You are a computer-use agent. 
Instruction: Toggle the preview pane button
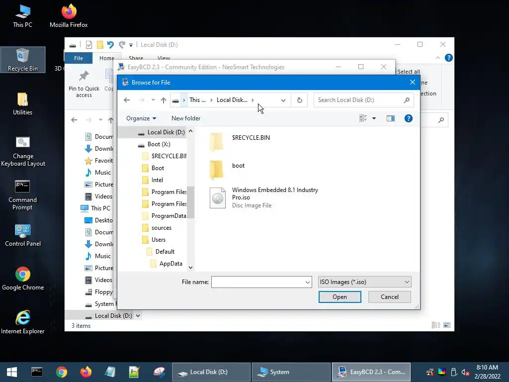391,118
